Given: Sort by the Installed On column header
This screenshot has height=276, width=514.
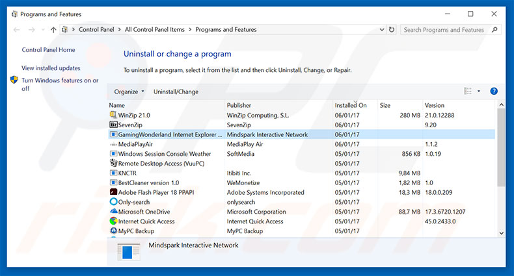Looking at the screenshot, I should (351, 105).
